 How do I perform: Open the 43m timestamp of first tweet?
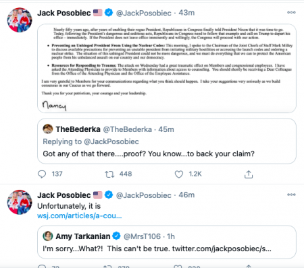pyautogui.click(x=186, y=13)
